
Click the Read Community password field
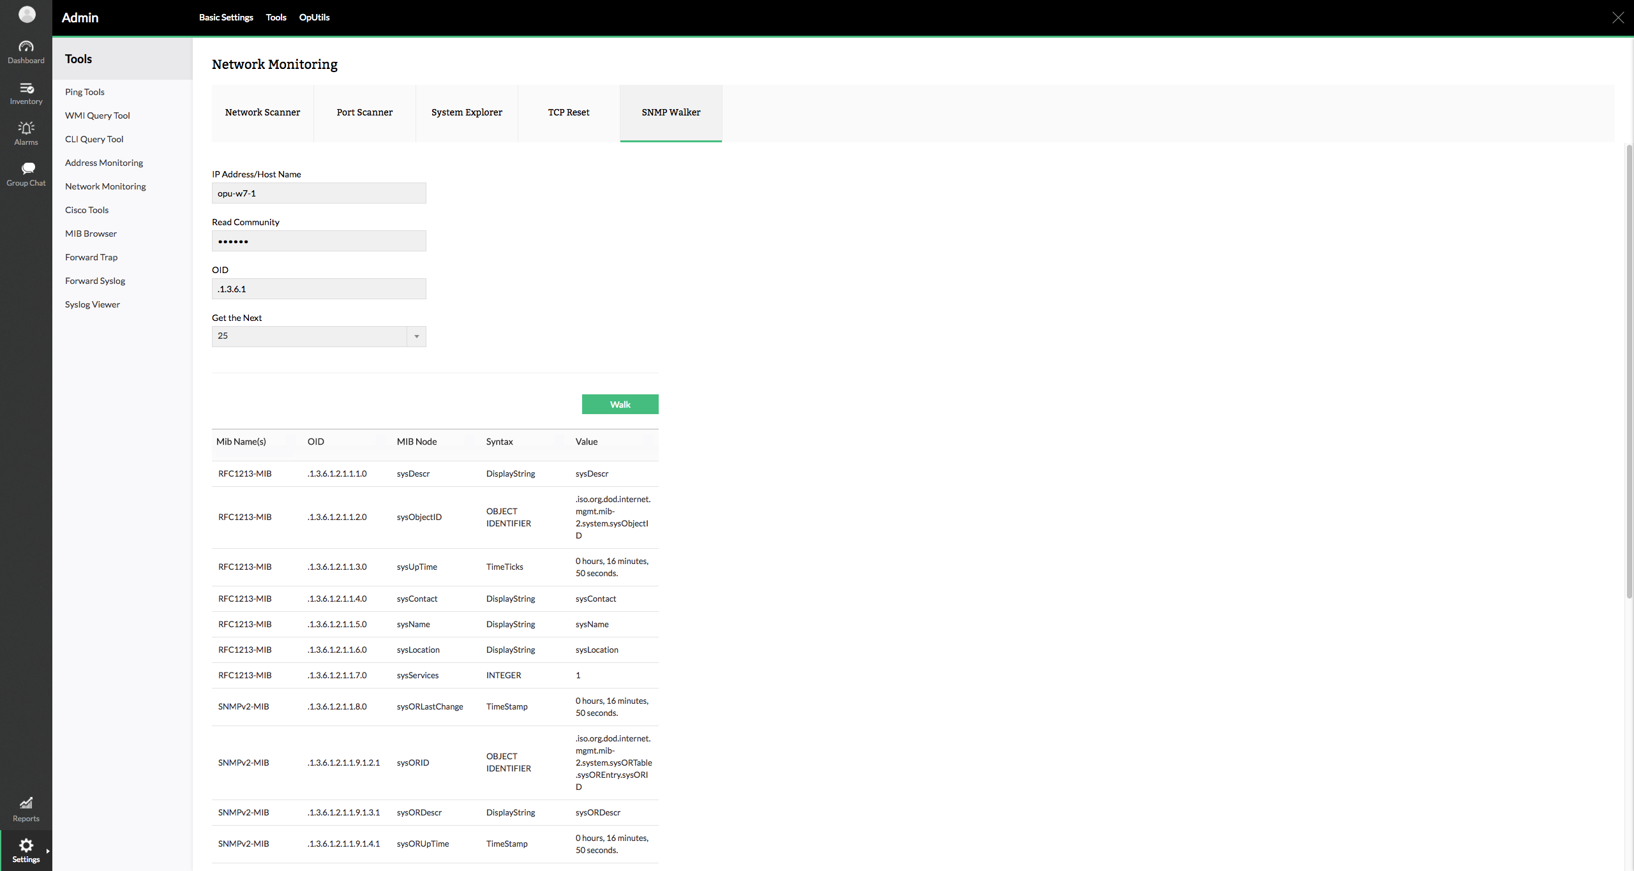point(319,241)
